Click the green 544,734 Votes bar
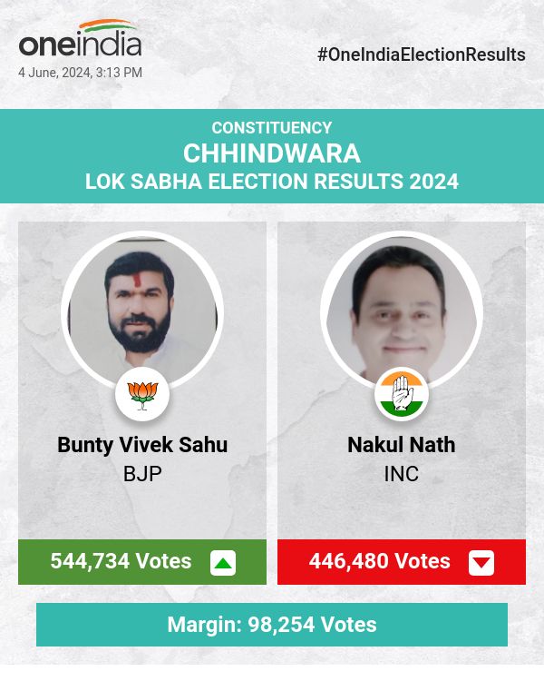This screenshot has height=681, width=544. (142, 562)
